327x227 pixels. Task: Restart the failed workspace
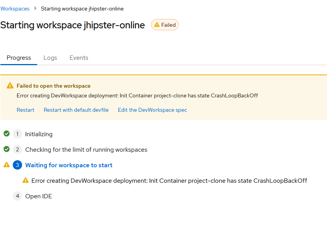(26, 110)
